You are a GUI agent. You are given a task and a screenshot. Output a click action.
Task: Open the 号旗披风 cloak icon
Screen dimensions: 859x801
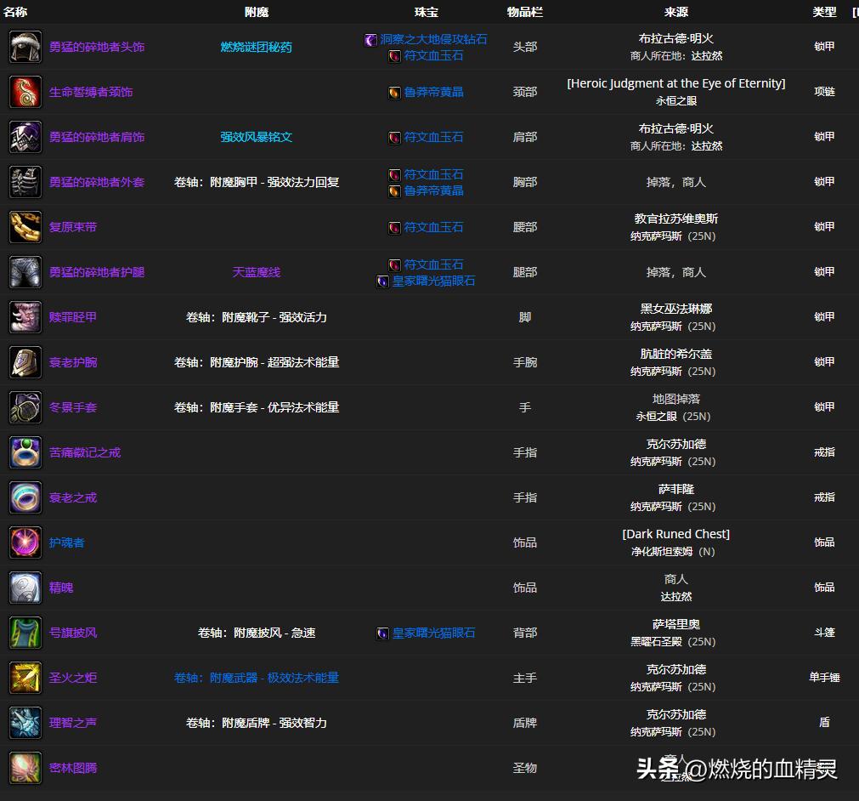tap(25, 633)
